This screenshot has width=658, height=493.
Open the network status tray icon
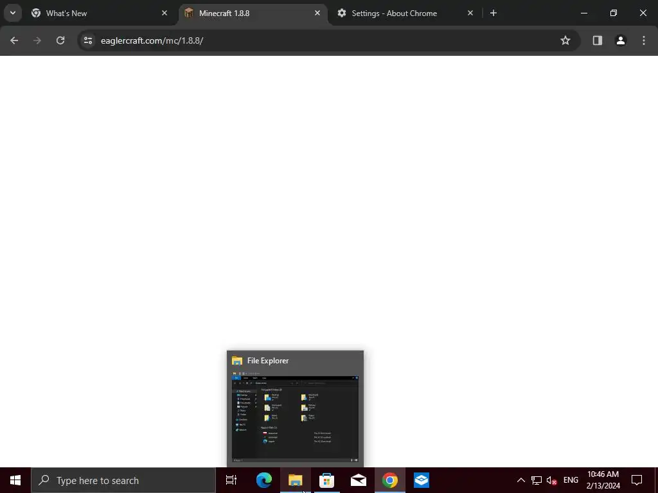click(x=537, y=480)
